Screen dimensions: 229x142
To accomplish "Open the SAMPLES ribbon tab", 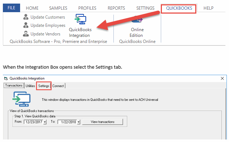I will click(58, 8).
